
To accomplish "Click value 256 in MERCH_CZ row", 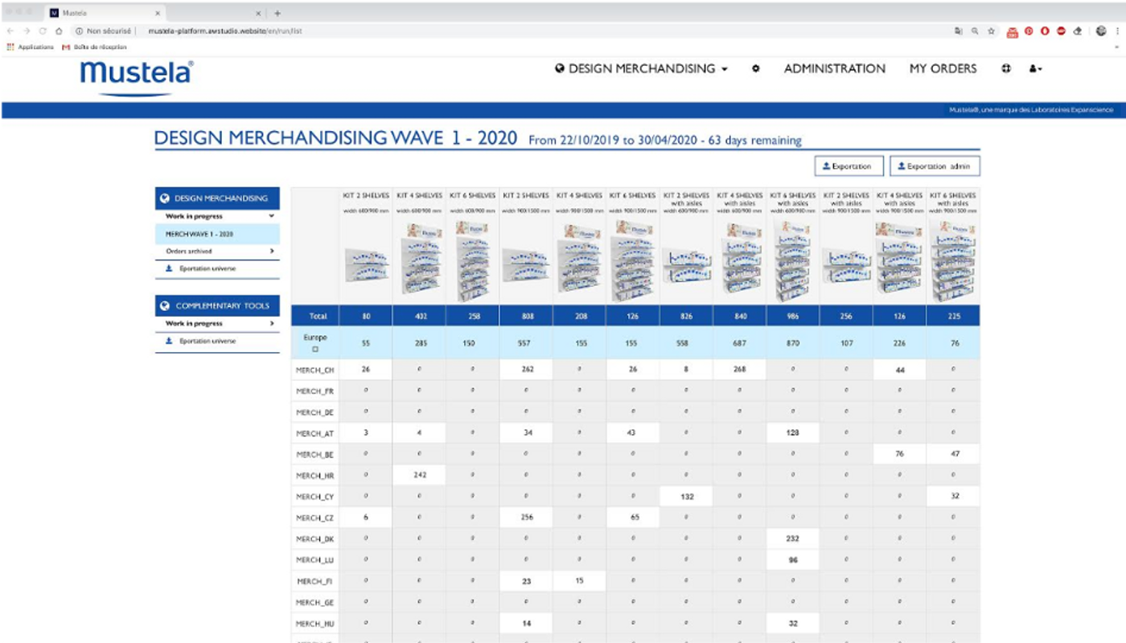I will tap(526, 518).
